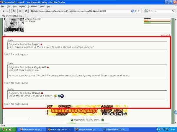
Task: Run search with the magnifier icon
Action: [173, 11]
